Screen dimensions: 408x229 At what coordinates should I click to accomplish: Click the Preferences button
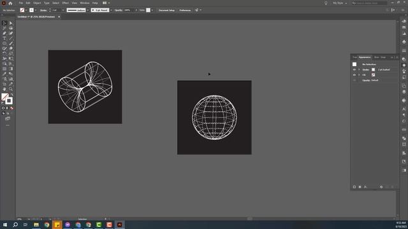click(185, 10)
